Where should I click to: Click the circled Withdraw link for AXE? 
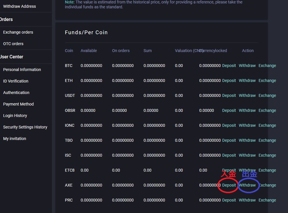[x=247, y=185]
